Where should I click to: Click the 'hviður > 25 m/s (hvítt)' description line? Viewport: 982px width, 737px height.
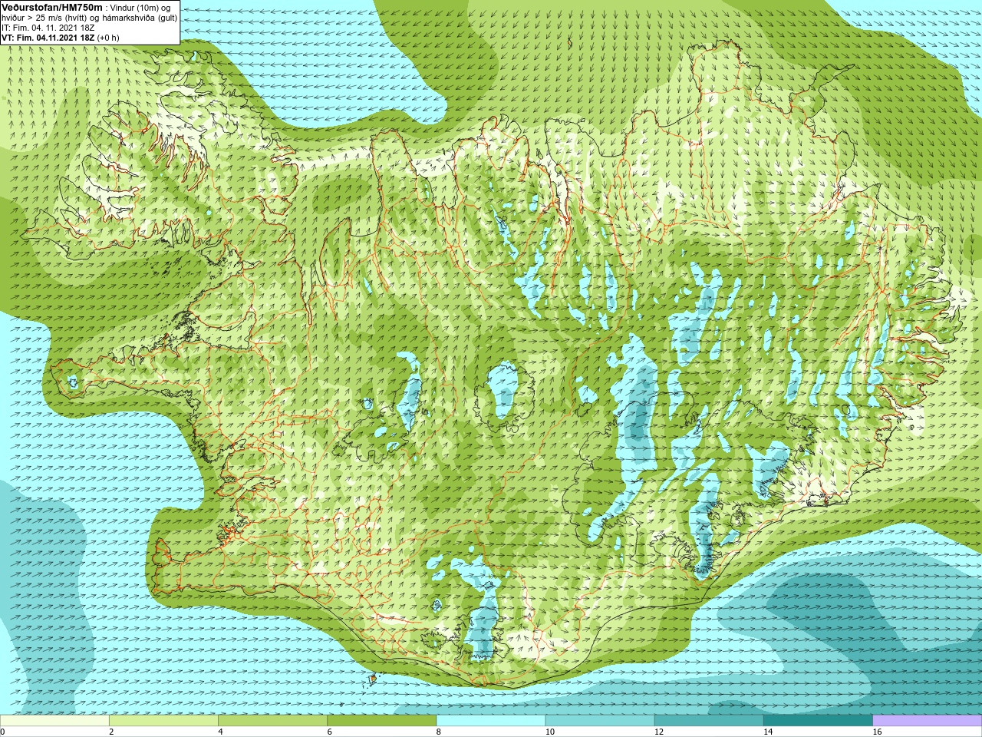[89, 18]
